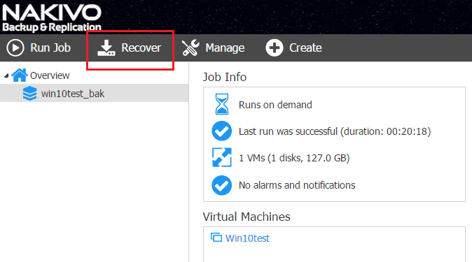Click the no alarms checkmark icon
This screenshot has width=472, height=262.
(x=221, y=185)
